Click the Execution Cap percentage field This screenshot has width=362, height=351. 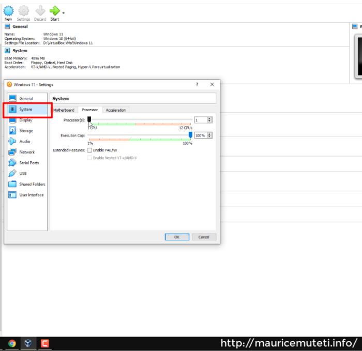(201, 135)
